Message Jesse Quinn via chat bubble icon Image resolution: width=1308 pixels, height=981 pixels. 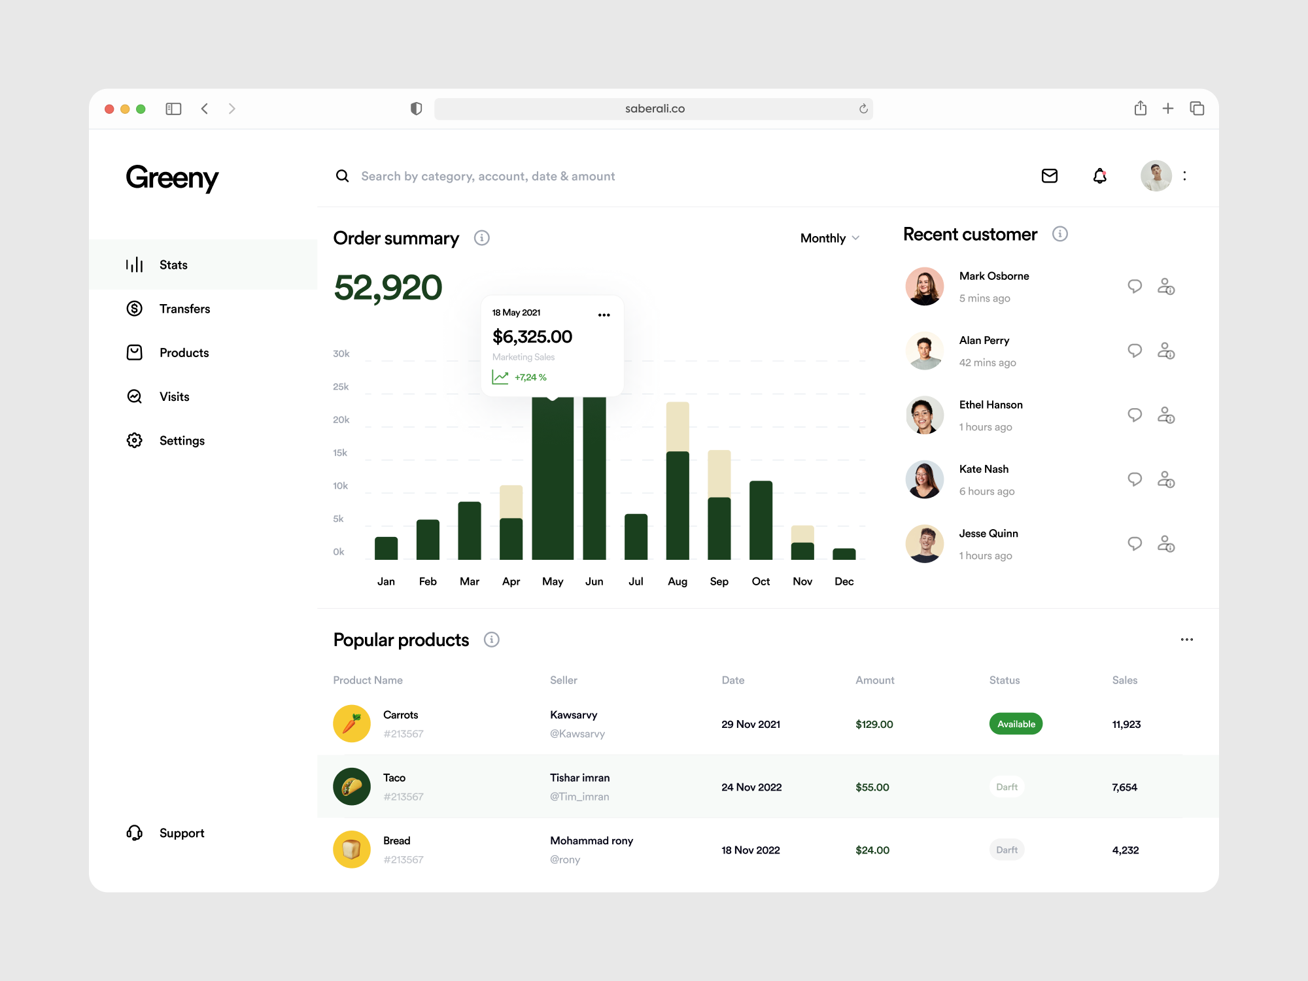click(x=1135, y=544)
